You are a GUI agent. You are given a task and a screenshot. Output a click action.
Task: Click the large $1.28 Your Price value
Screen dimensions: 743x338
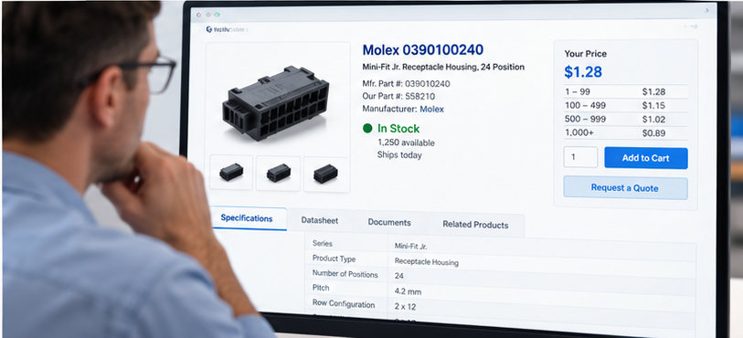(583, 72)
